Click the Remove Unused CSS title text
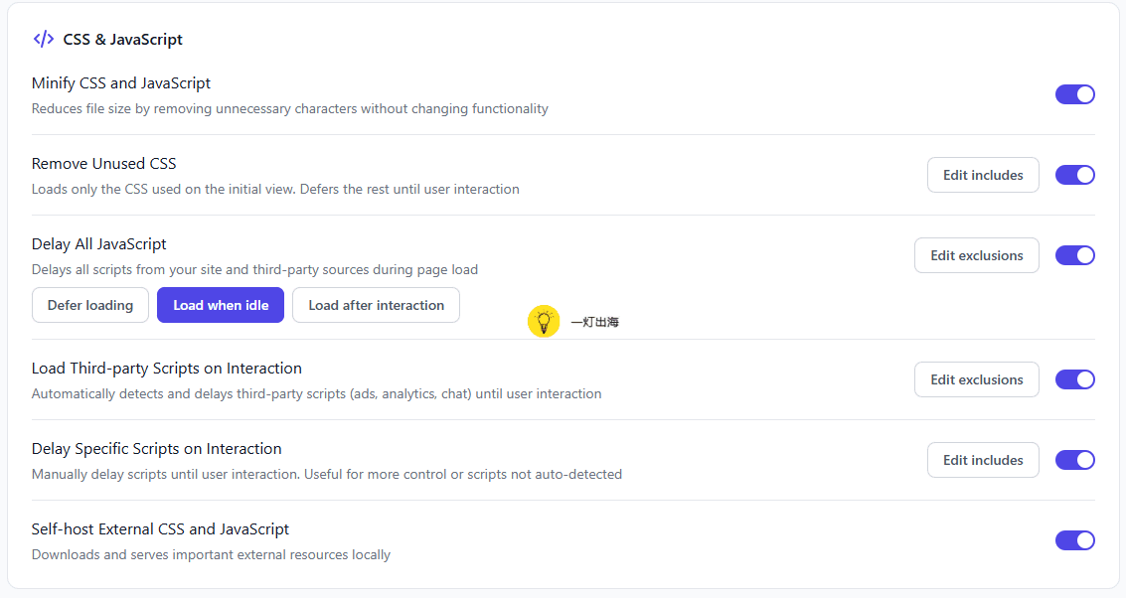Screen dimensions: 1126x598 point(104,164)
